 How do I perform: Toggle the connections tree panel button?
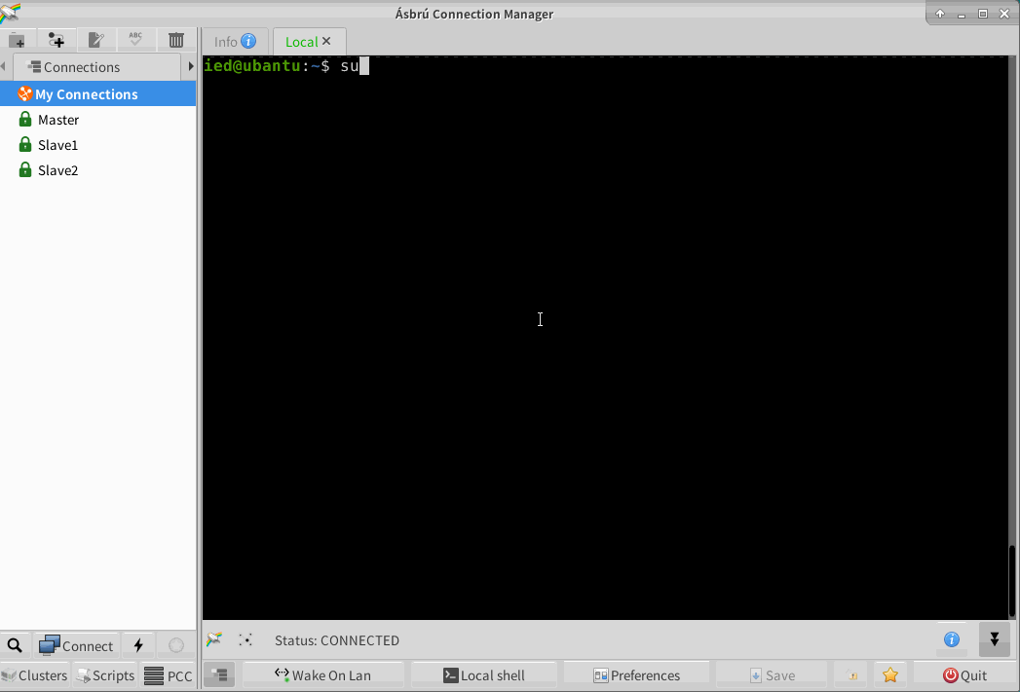pos(220,675)
